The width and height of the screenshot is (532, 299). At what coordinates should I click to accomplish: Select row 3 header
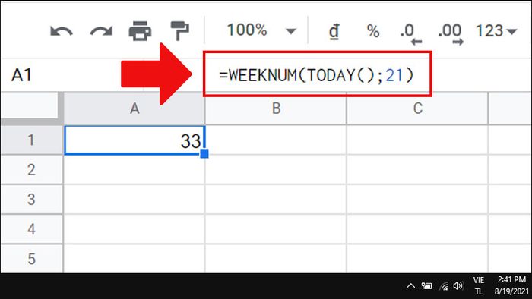[31, 199]
